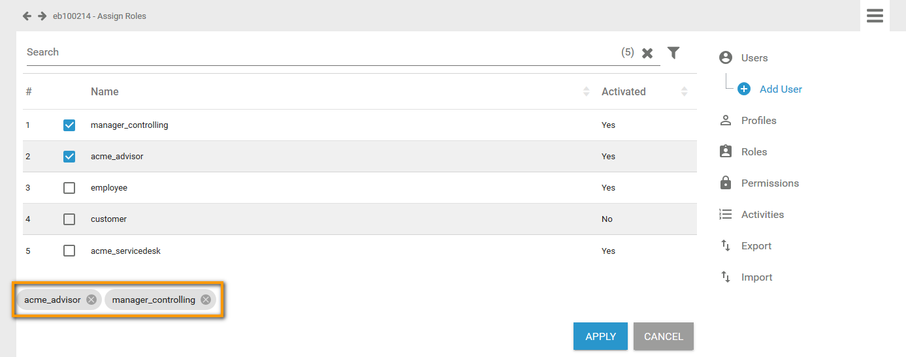Tick the customer role checkbox
This screenshot has width=906, height=357.
[69, 219]
